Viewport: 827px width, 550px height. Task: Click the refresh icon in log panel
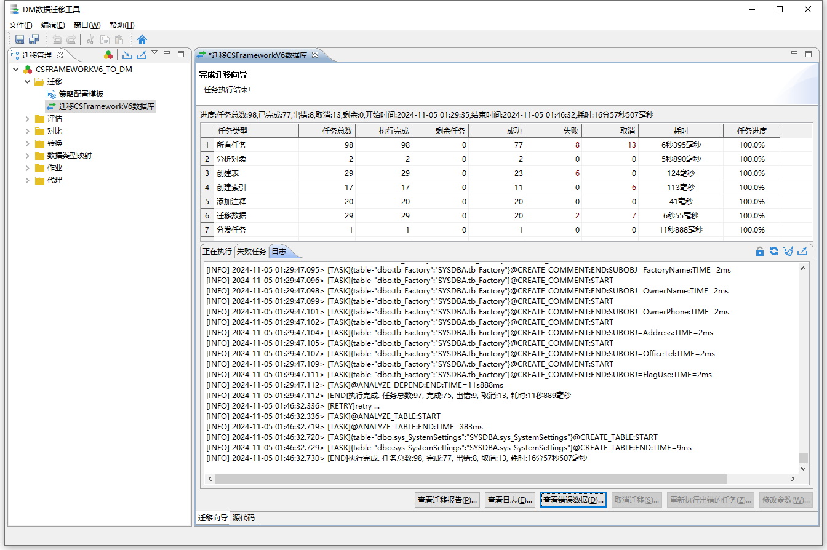pos(774,251)
